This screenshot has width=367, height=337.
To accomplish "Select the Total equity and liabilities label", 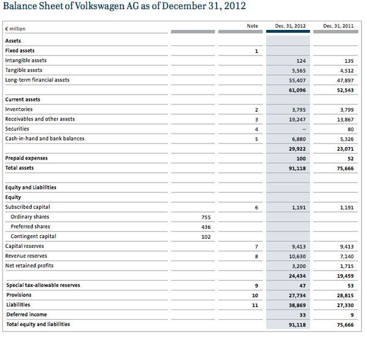I will coord(38,324).
